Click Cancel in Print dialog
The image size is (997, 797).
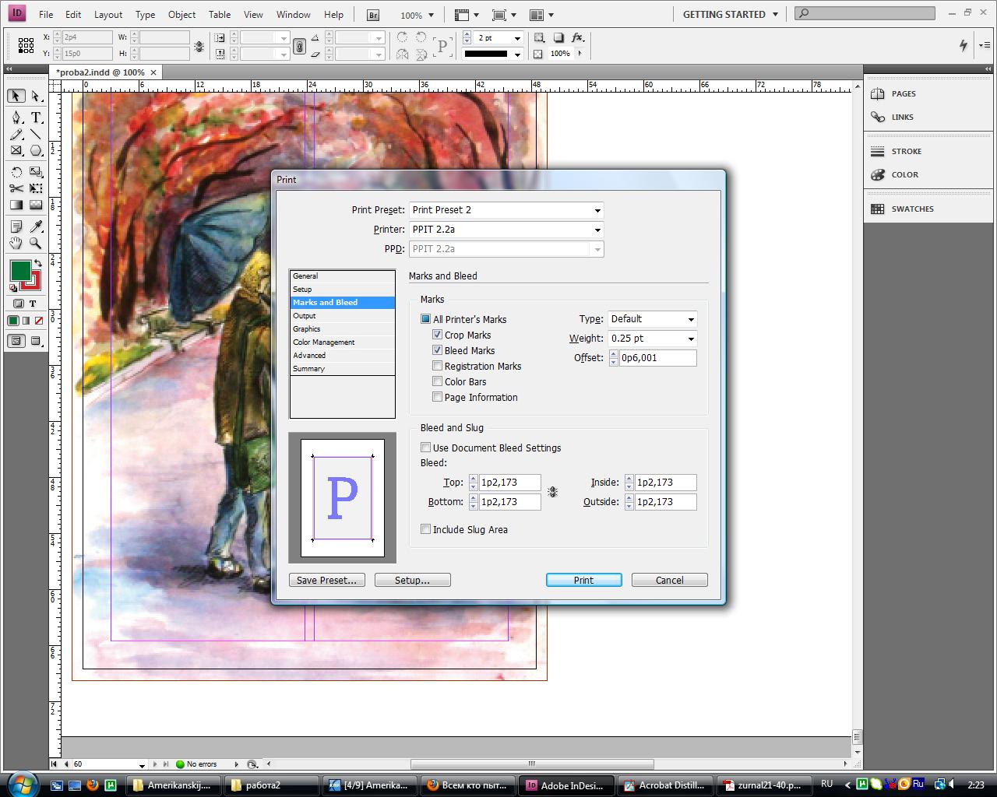coord(670,580)
